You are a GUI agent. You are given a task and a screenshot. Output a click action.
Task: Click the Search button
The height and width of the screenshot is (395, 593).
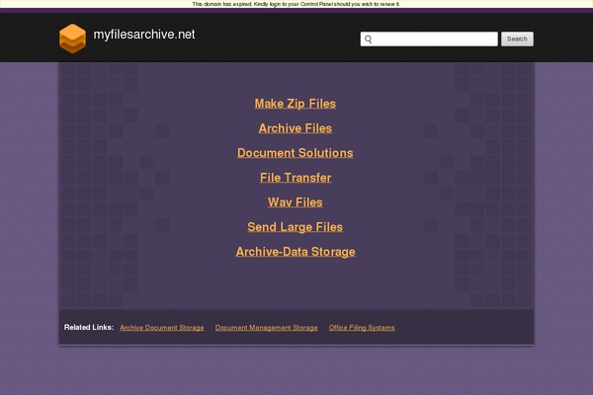click(517, 39)
